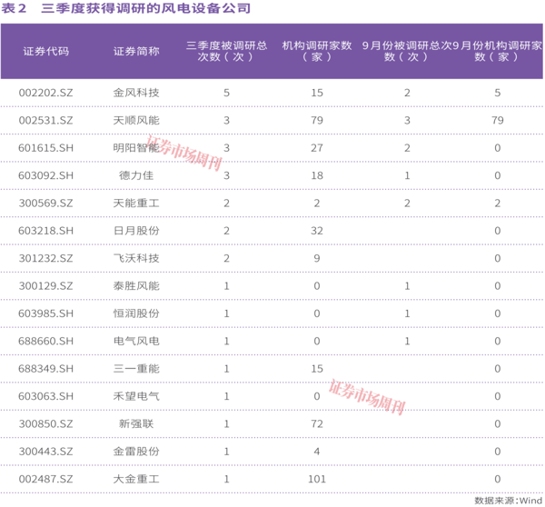
Task: Click company name 恒润股份
Action: [x=136, y=313]
